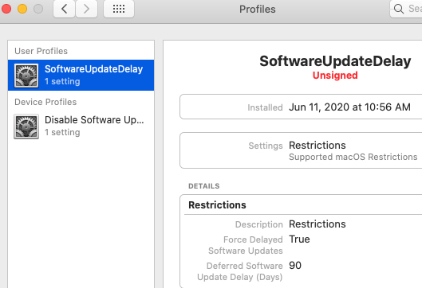Go forward with the right chevron button

point(86,9)
